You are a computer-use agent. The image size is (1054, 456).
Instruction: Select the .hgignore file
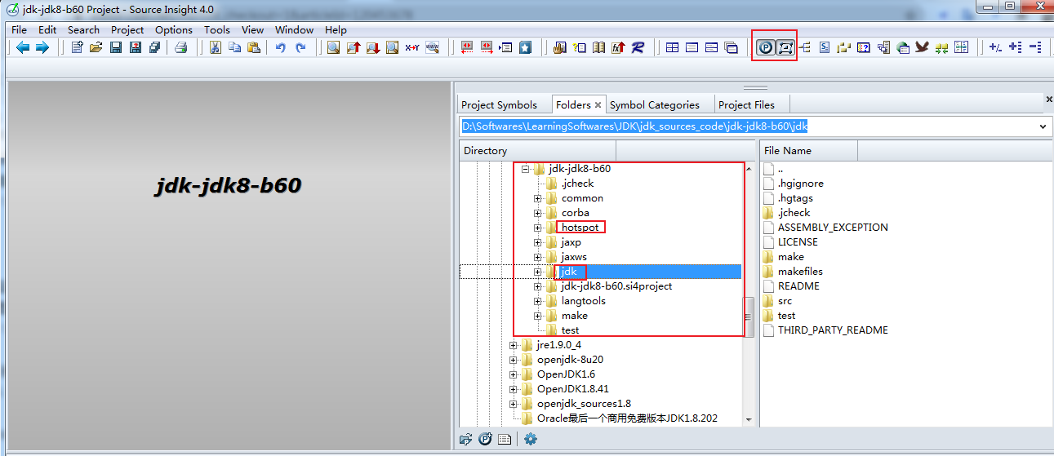[x=800, y=184]
